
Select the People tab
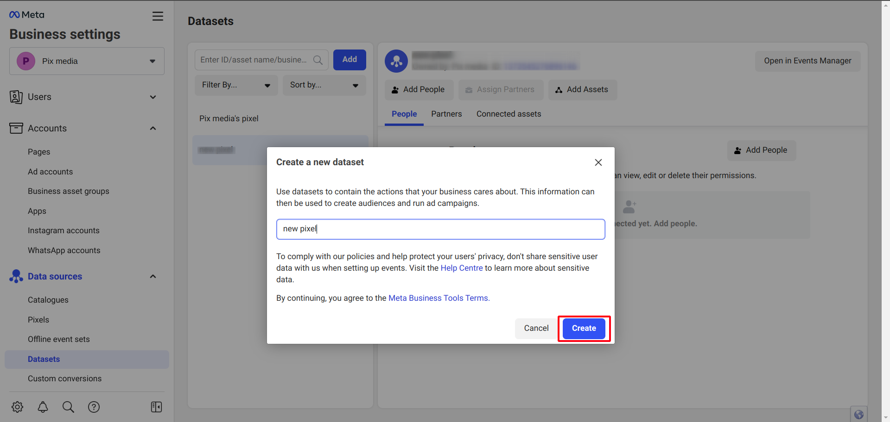coord(404,114)
